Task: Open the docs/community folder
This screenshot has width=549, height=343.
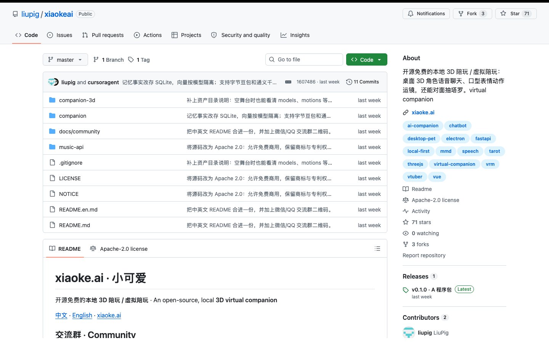Action: point(79,131)
